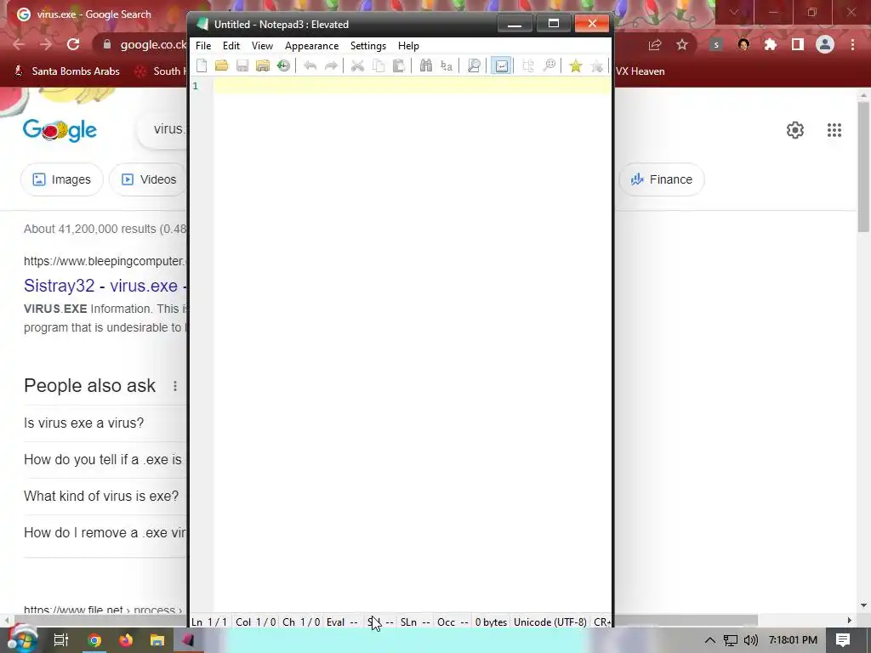This screenshot has width=871, height=653.
Task: Open the Help menu
Action: click(x=408, y=46)
